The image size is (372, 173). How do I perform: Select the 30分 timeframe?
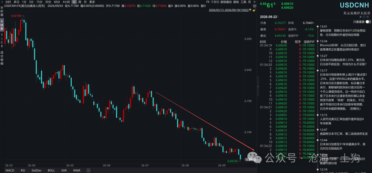point(48,2)
